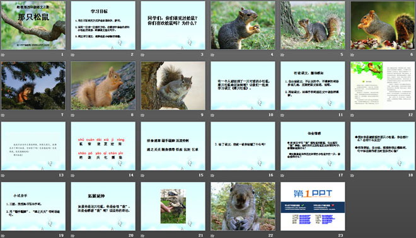Click animation star icon under slide 4
Screen dimensions: 416x238
tap(212, 55)
